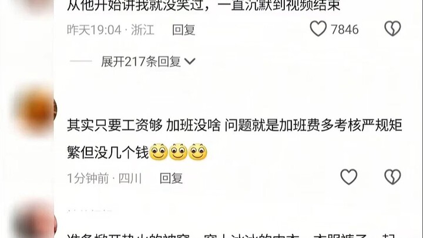Click the third smiley emoji
Image resolution: width=423 pixels, height=238 pixels.
[x=198, y=152]
